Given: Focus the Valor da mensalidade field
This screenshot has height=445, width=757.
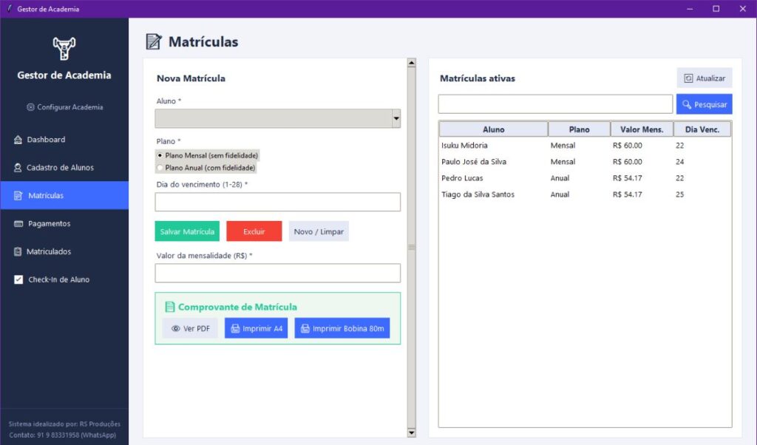Looking at the screenshot, I should (278, 274).
